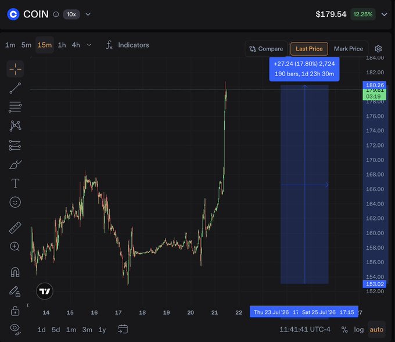Screen dimensions: 395x342
Task: Click the 153.02 price axis label
Action: pos(375,284)
